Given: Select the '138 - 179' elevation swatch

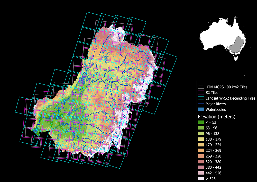Looking at the screenshot, I should [x=201, y=139].
